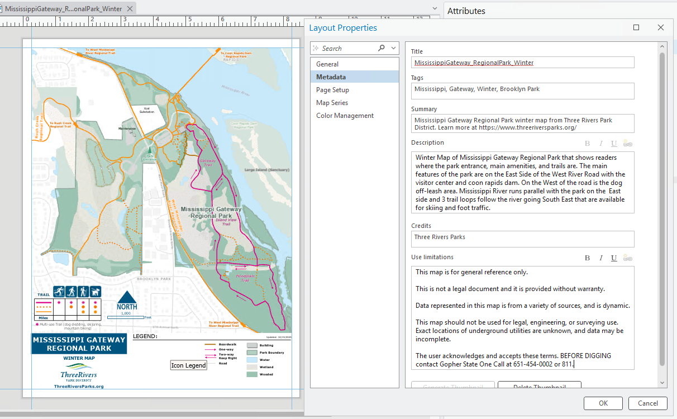Click the Building legend swatch
Image resolution: width=677 pixels, height=419 pixels.
251,345
